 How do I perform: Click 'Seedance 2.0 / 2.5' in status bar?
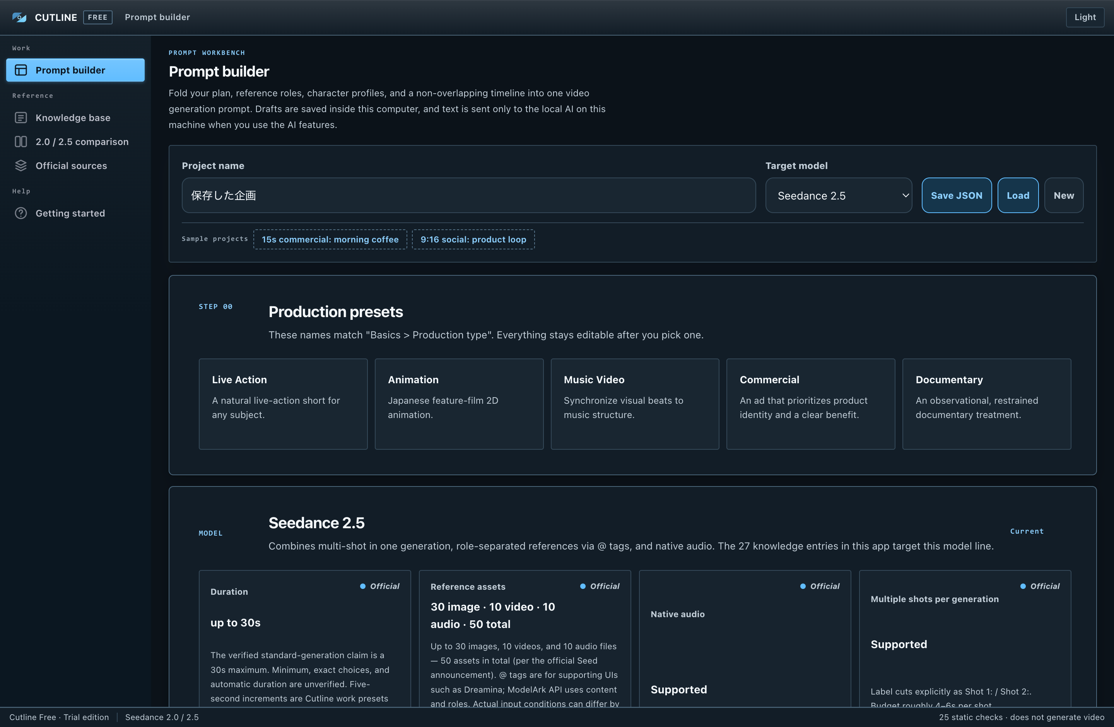coord(162,717)
